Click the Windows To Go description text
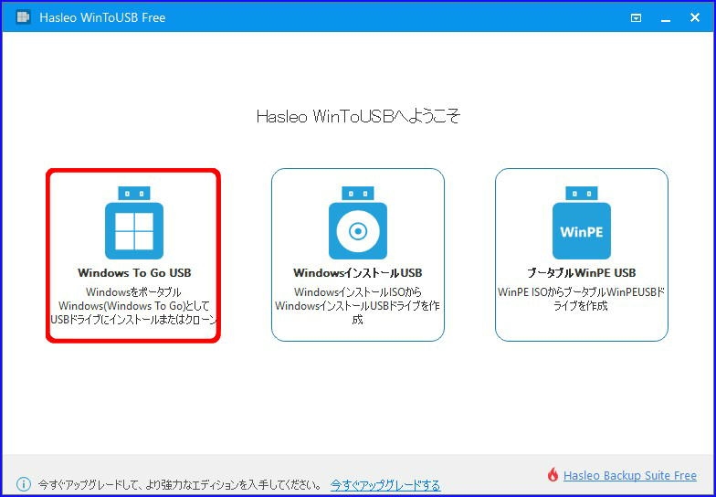This screenshot has height=497, width=716. tap(133, 305)
